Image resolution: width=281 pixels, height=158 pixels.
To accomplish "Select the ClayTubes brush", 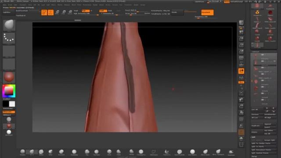I will point(97,152).
